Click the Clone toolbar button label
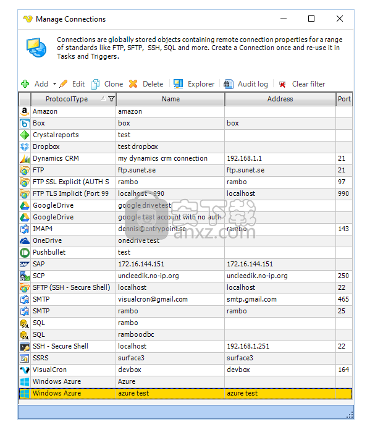 (x=114, y=84)
